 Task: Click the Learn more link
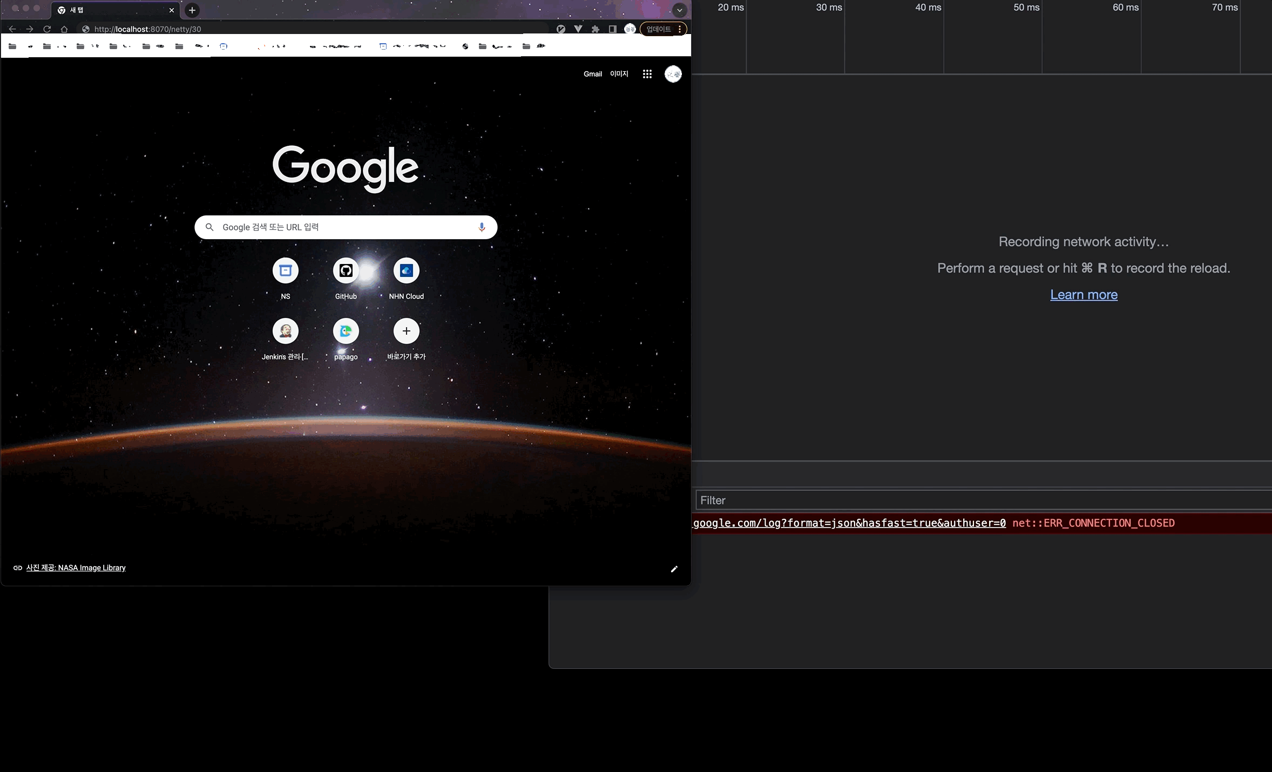pos(1084,295)
